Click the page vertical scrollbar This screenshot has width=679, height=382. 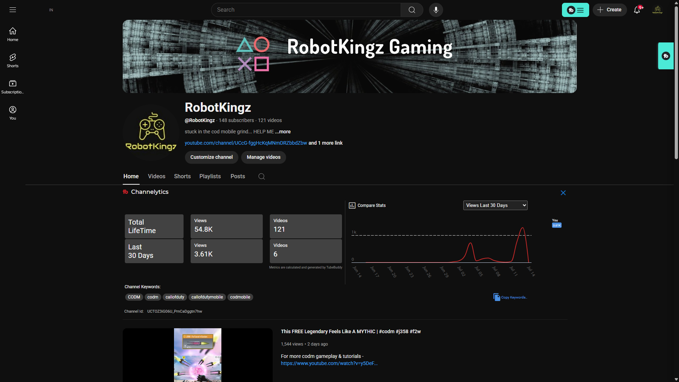(676, 83)
